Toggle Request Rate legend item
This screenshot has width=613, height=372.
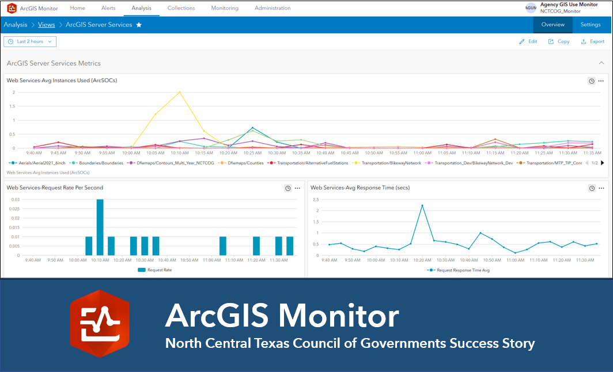(155, 270)
